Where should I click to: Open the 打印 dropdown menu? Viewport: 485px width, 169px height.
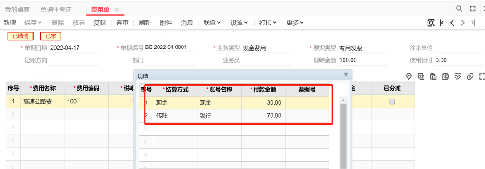[x=267, y=23]
